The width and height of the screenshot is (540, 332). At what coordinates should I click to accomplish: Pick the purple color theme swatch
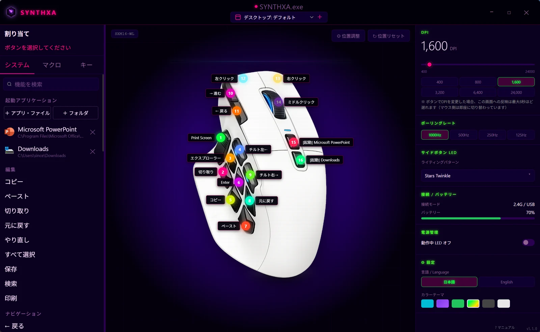pyautogui.click(x=442, y=304)
